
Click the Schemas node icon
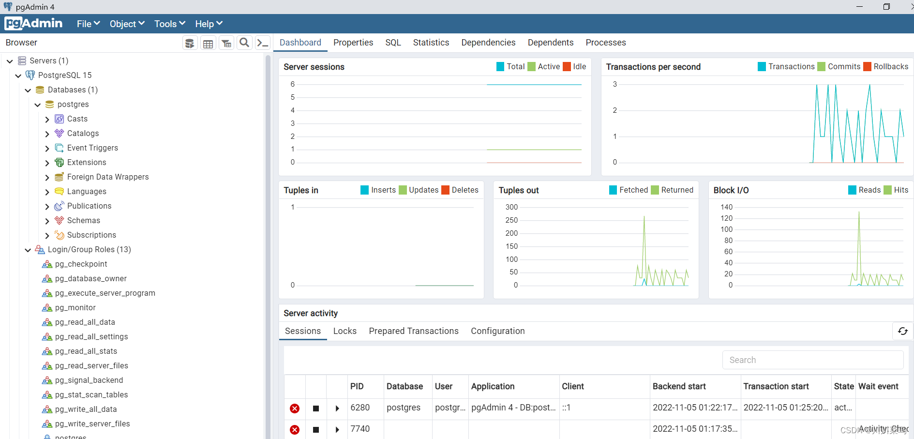[60, 221]
